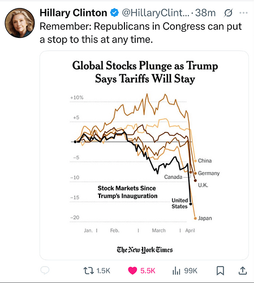Open Hillary Clinton's profile avatar

click(20, 23)
